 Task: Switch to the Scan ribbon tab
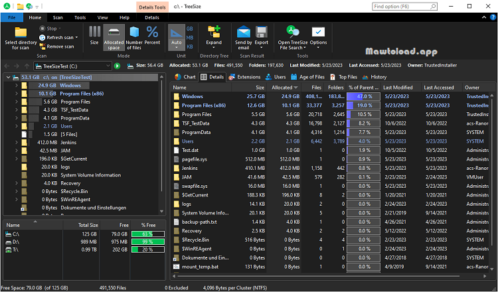[x=58, y=17]
